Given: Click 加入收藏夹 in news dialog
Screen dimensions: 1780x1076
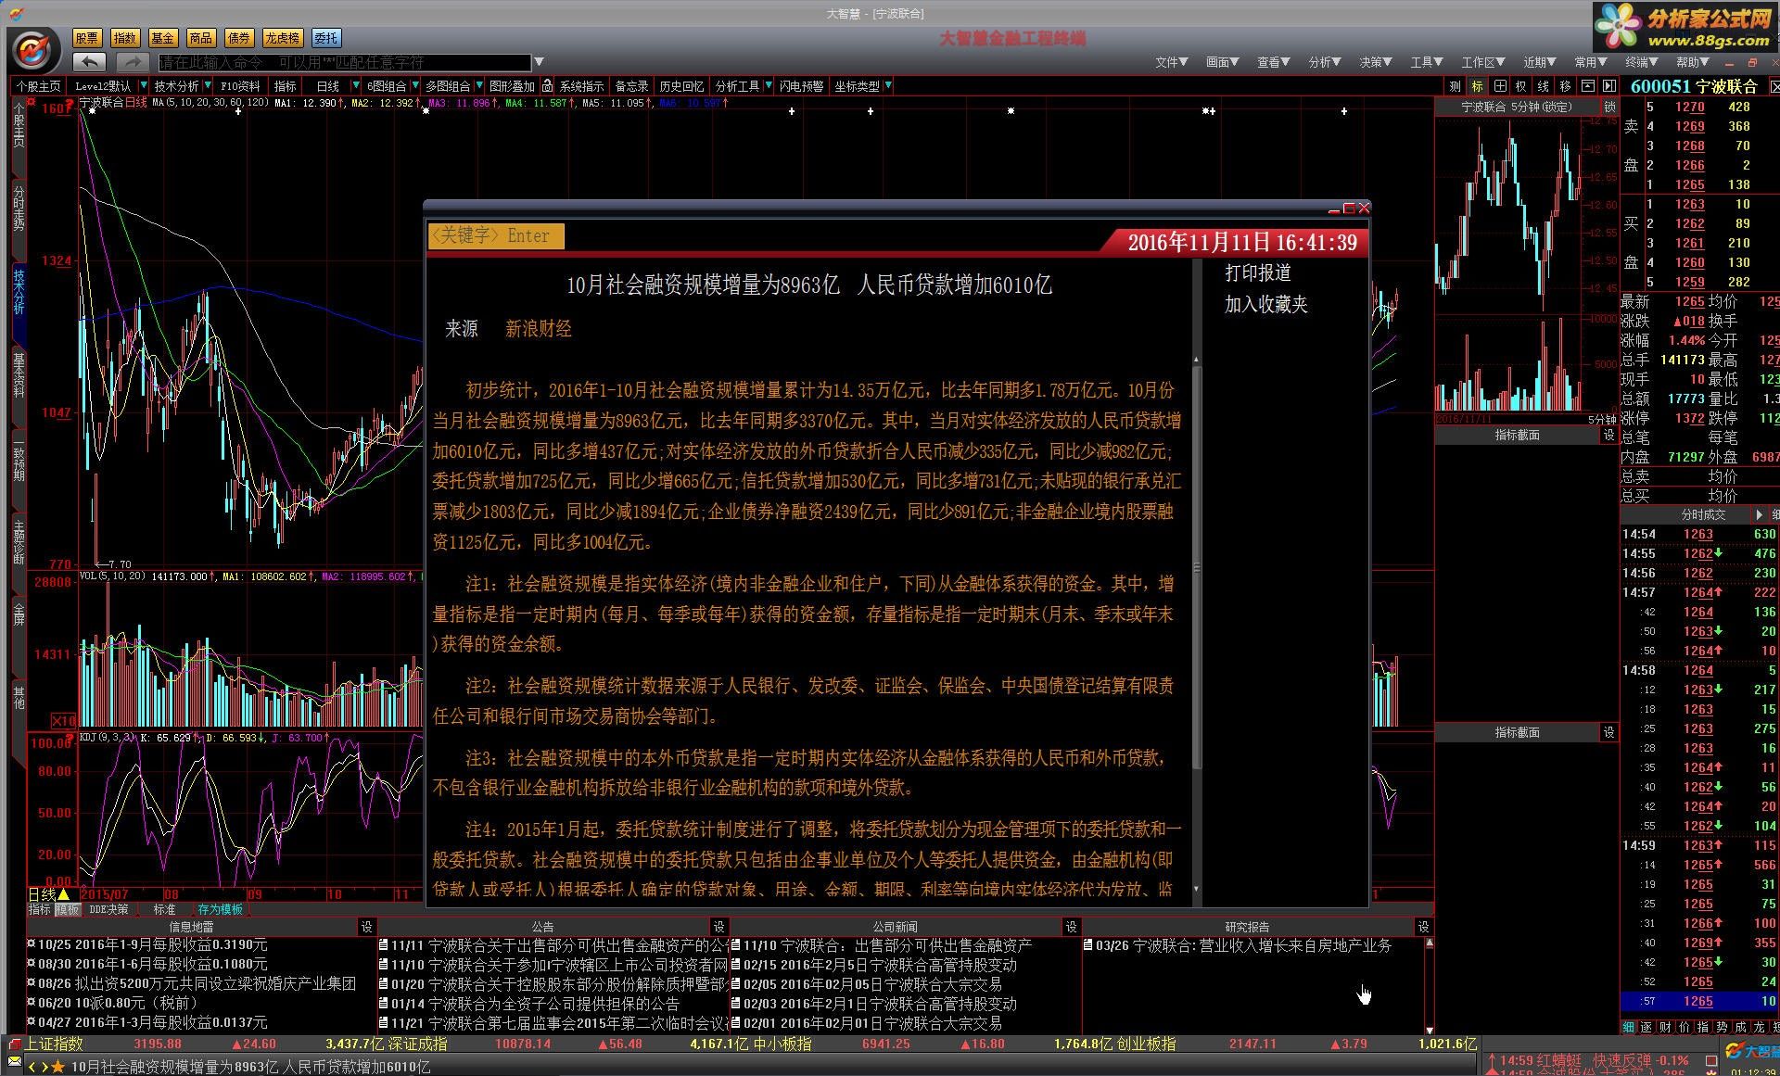Looking at the screenshot, I should 1266,305.
